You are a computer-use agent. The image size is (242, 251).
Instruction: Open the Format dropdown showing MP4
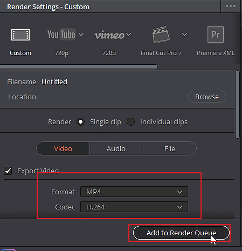coord(134,192)
